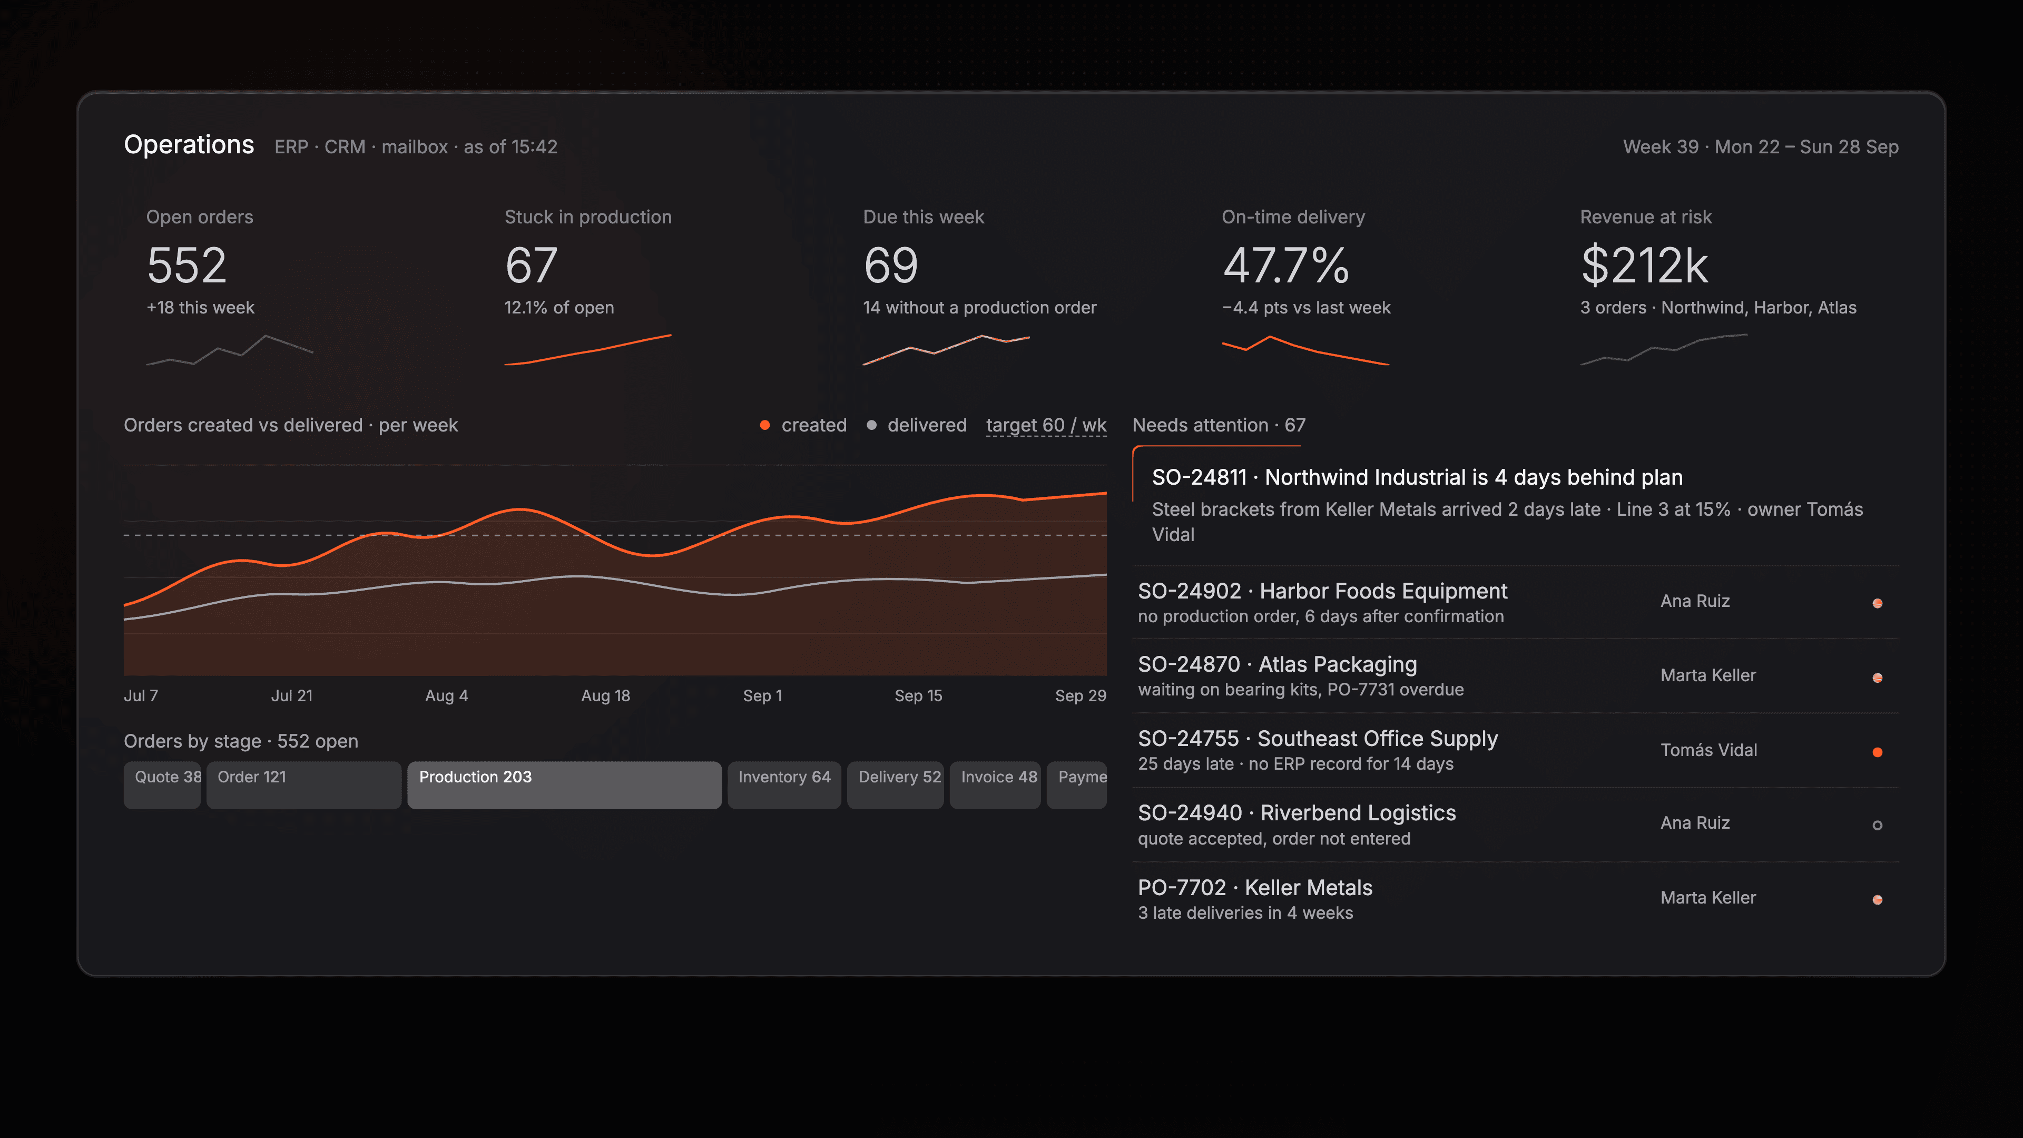Click the Due this week sparkline

click(x=946, y=350)
